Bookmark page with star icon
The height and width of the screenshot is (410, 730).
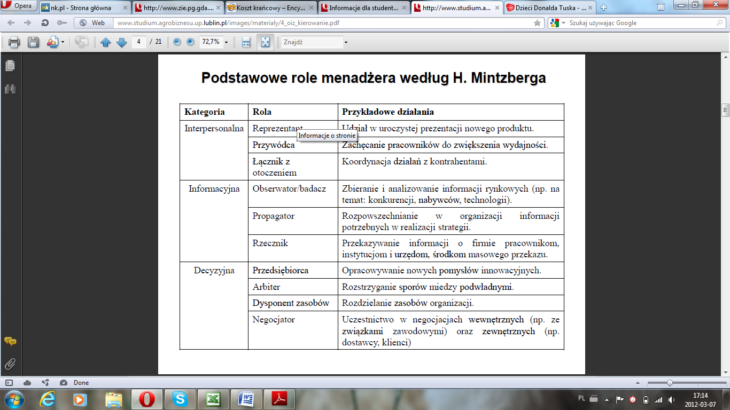pyautogui.click(x=538, y=23)
